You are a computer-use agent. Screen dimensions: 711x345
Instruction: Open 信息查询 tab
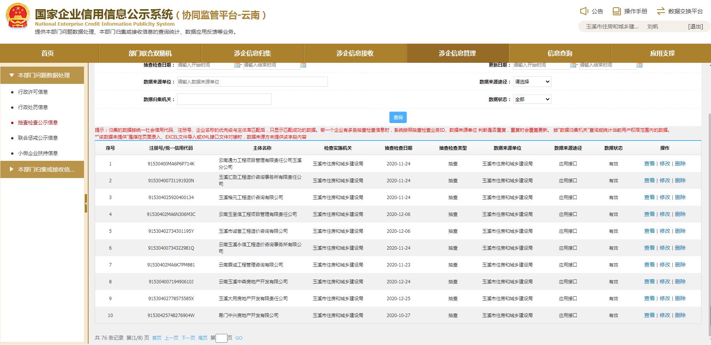tap(560, 53)
